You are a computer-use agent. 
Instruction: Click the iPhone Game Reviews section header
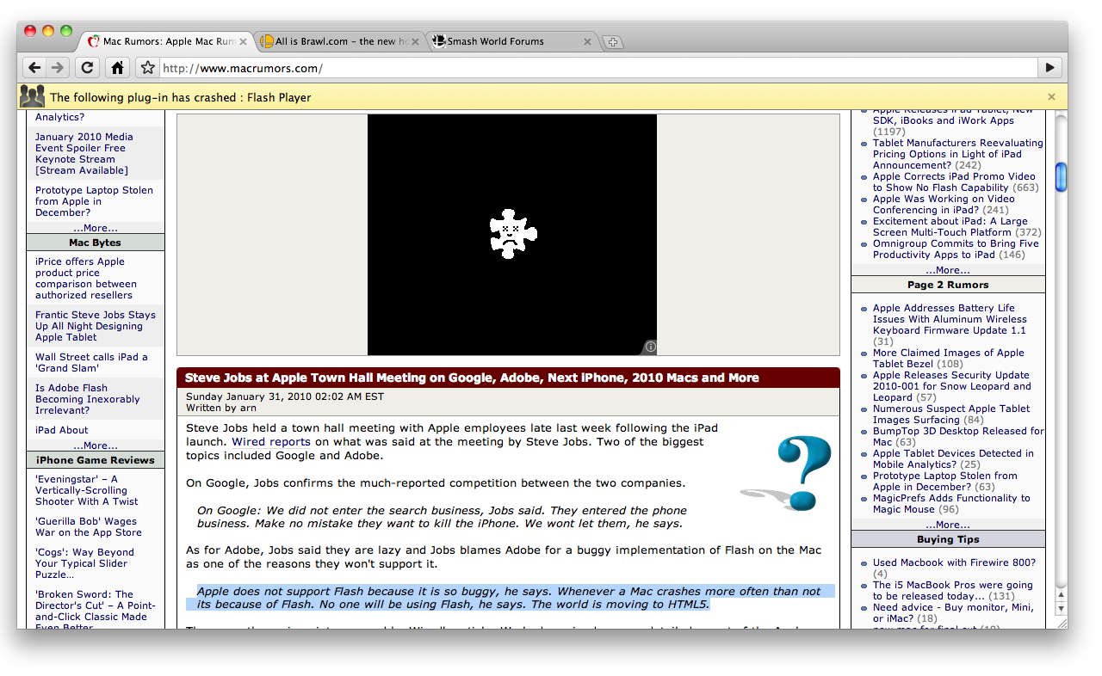click(x=95, y=460)
